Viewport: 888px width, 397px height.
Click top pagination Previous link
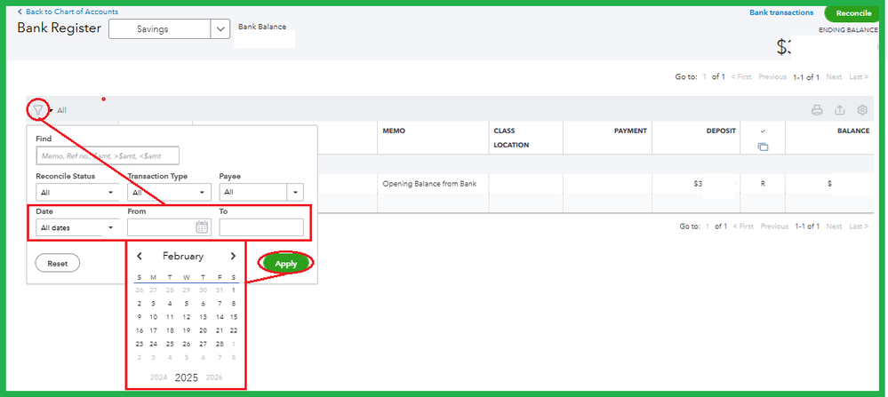coord(773,77)
